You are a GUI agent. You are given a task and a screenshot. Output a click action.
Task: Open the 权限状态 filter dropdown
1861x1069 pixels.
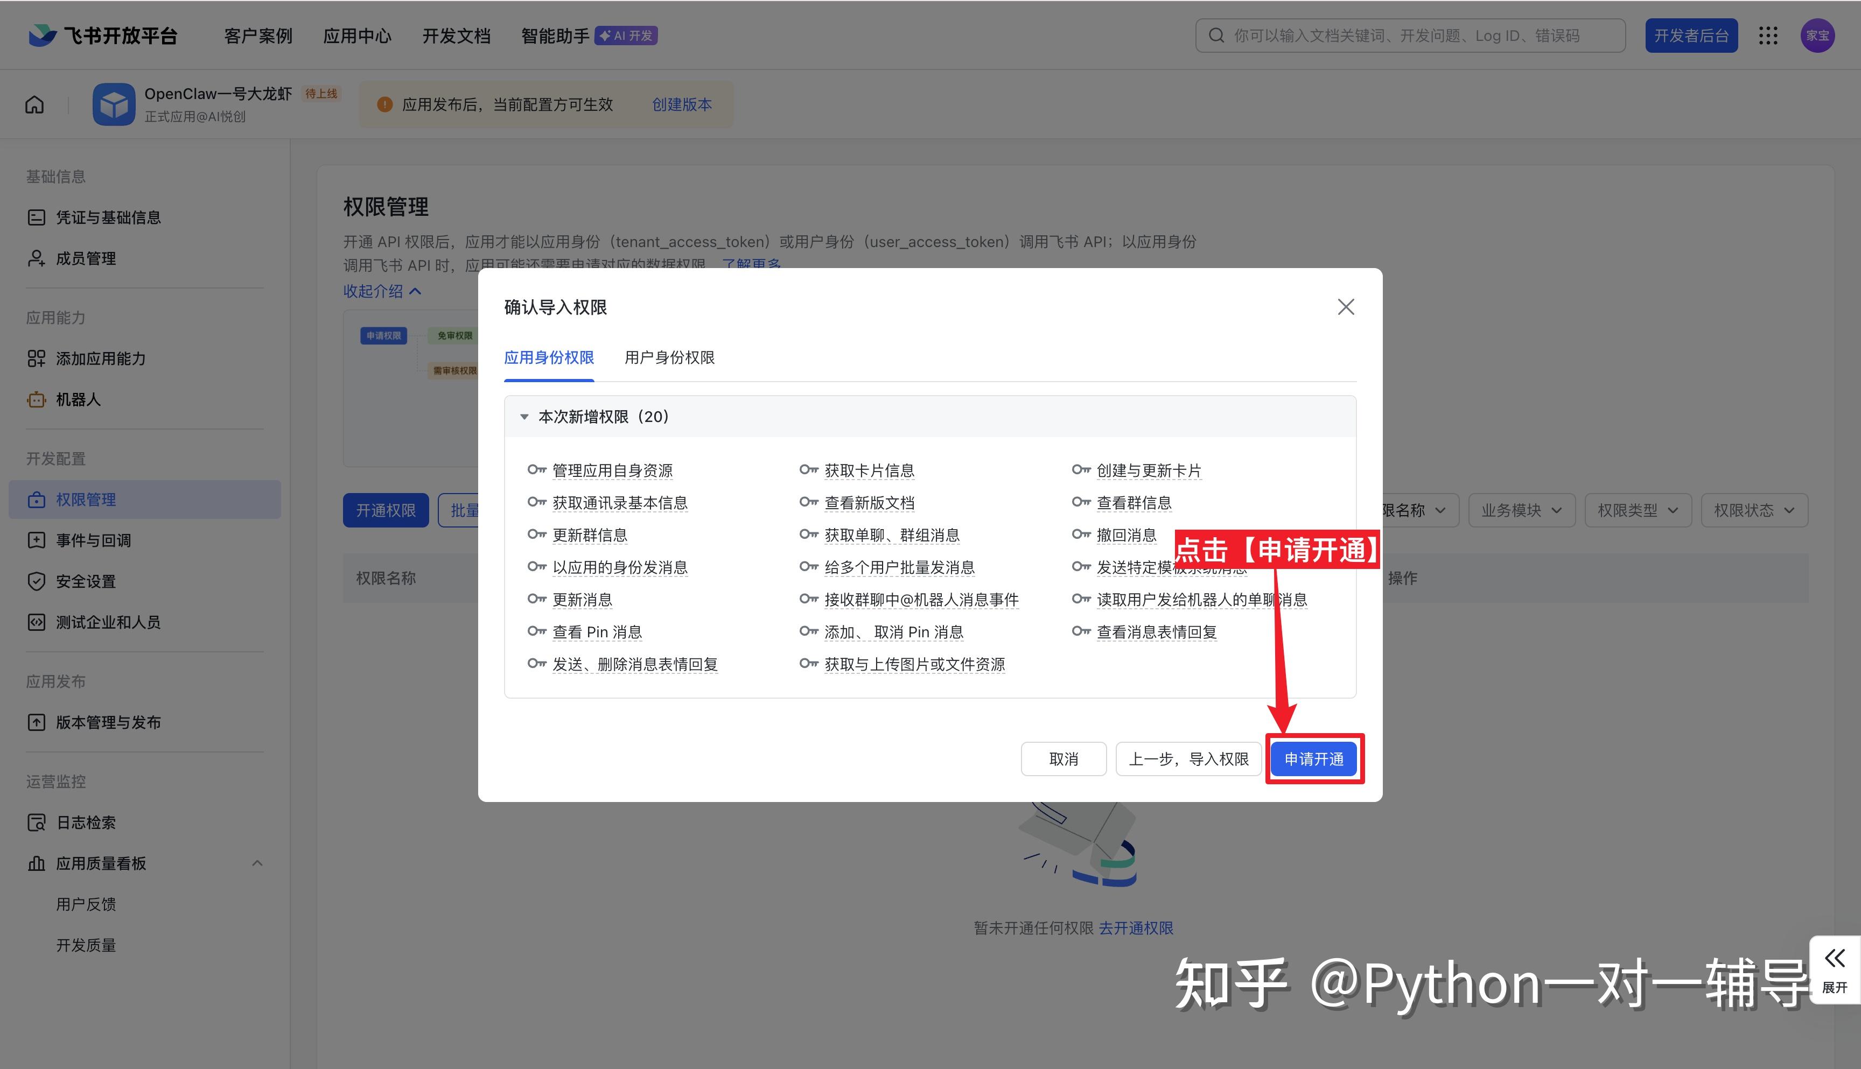tap(1754, 510)
